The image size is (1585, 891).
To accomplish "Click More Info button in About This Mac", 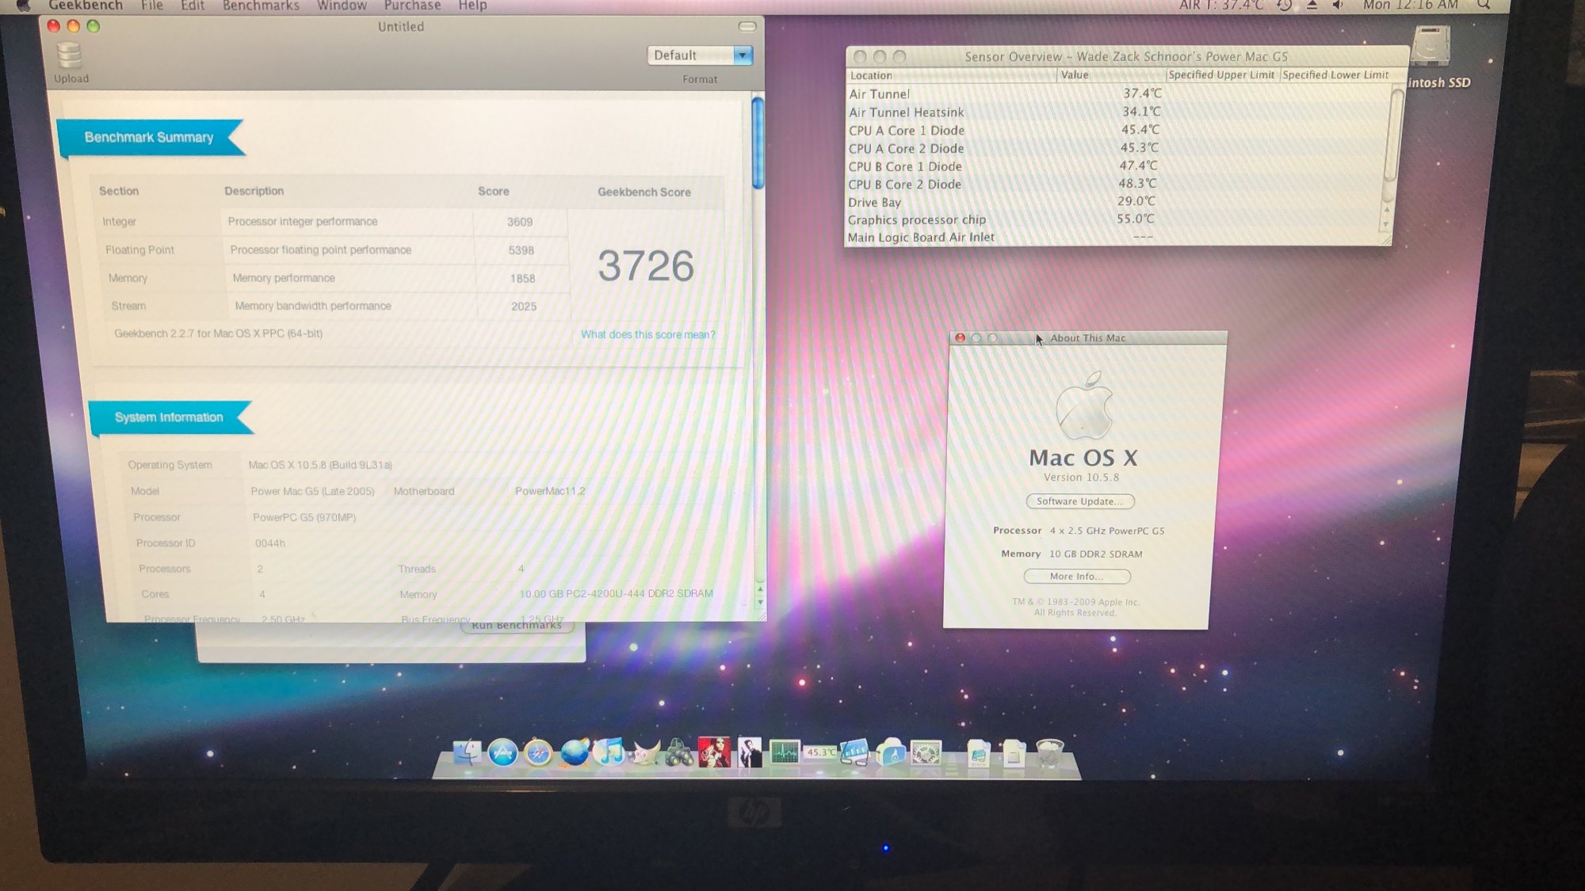I will (1076, 577).
